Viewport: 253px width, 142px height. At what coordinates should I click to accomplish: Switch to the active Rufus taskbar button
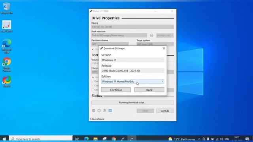[132, 139]
